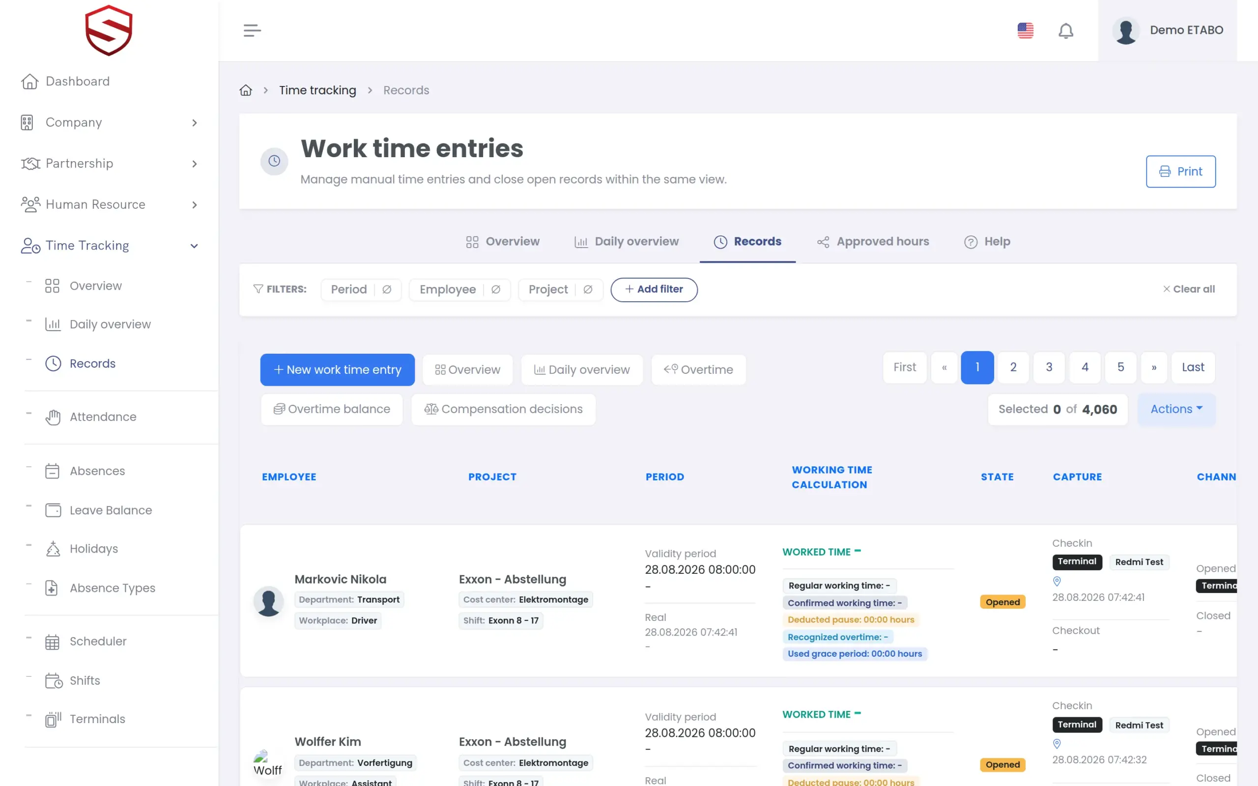
Task: Open the notifications bell
Action: point(1066,30)
